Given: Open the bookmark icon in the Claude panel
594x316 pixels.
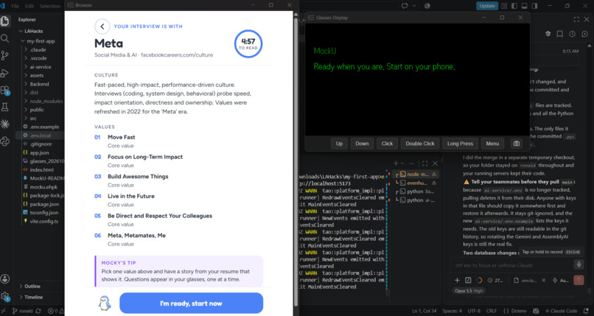Looking at the screenshot, I should 560,34.
